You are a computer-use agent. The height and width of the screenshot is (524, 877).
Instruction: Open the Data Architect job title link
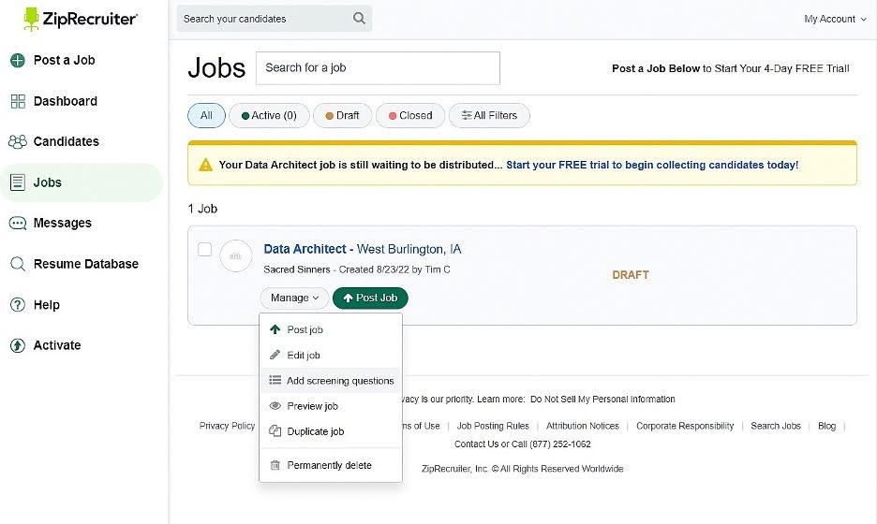(x=305, y=249)
